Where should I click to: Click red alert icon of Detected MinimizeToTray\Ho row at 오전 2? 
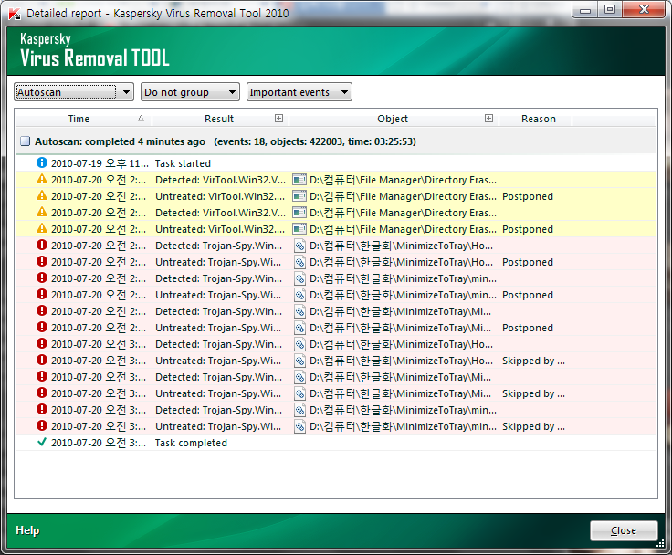[42, 246]
